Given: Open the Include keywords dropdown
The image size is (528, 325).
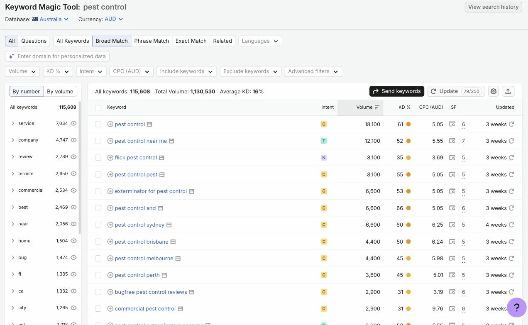Looking at the screenshot, I should point(187,71).
